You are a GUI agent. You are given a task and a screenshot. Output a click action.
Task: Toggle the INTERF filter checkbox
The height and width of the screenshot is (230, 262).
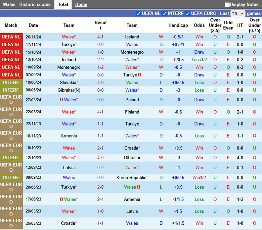[x=164, y=14]
